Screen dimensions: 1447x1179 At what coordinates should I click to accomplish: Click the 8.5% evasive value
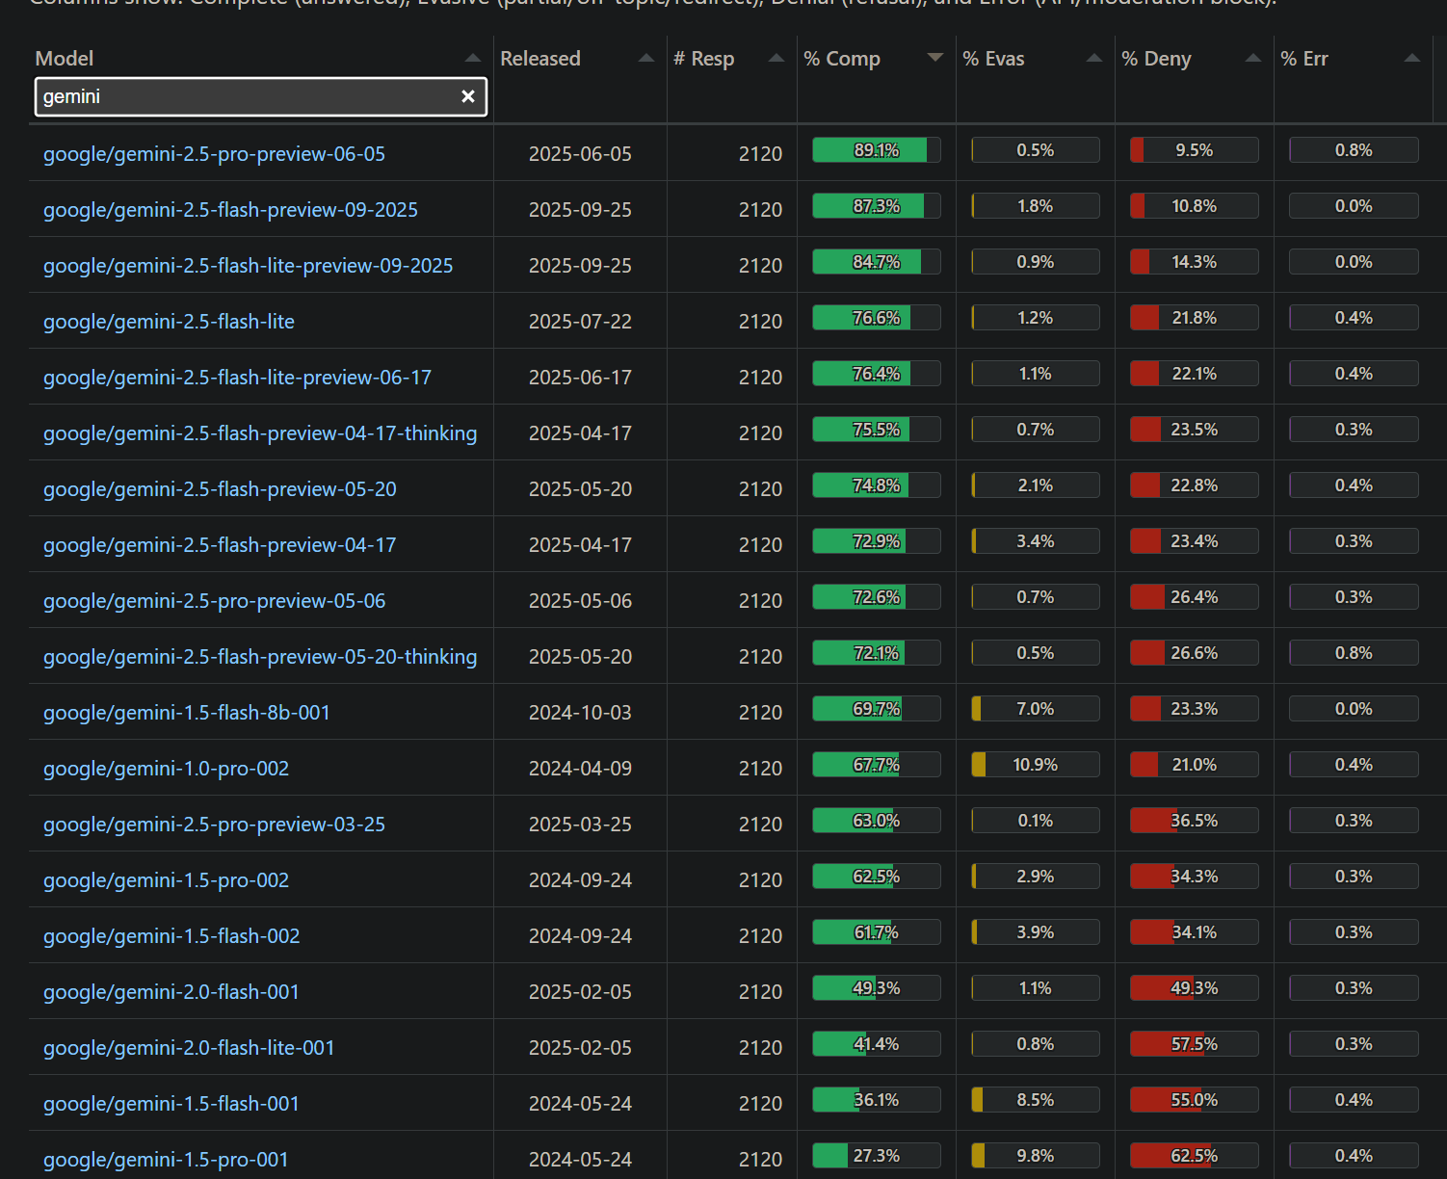coord(1036,1100)
